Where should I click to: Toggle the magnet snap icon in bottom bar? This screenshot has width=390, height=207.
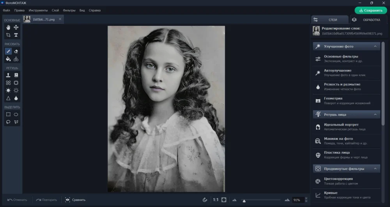click(205, 200)
